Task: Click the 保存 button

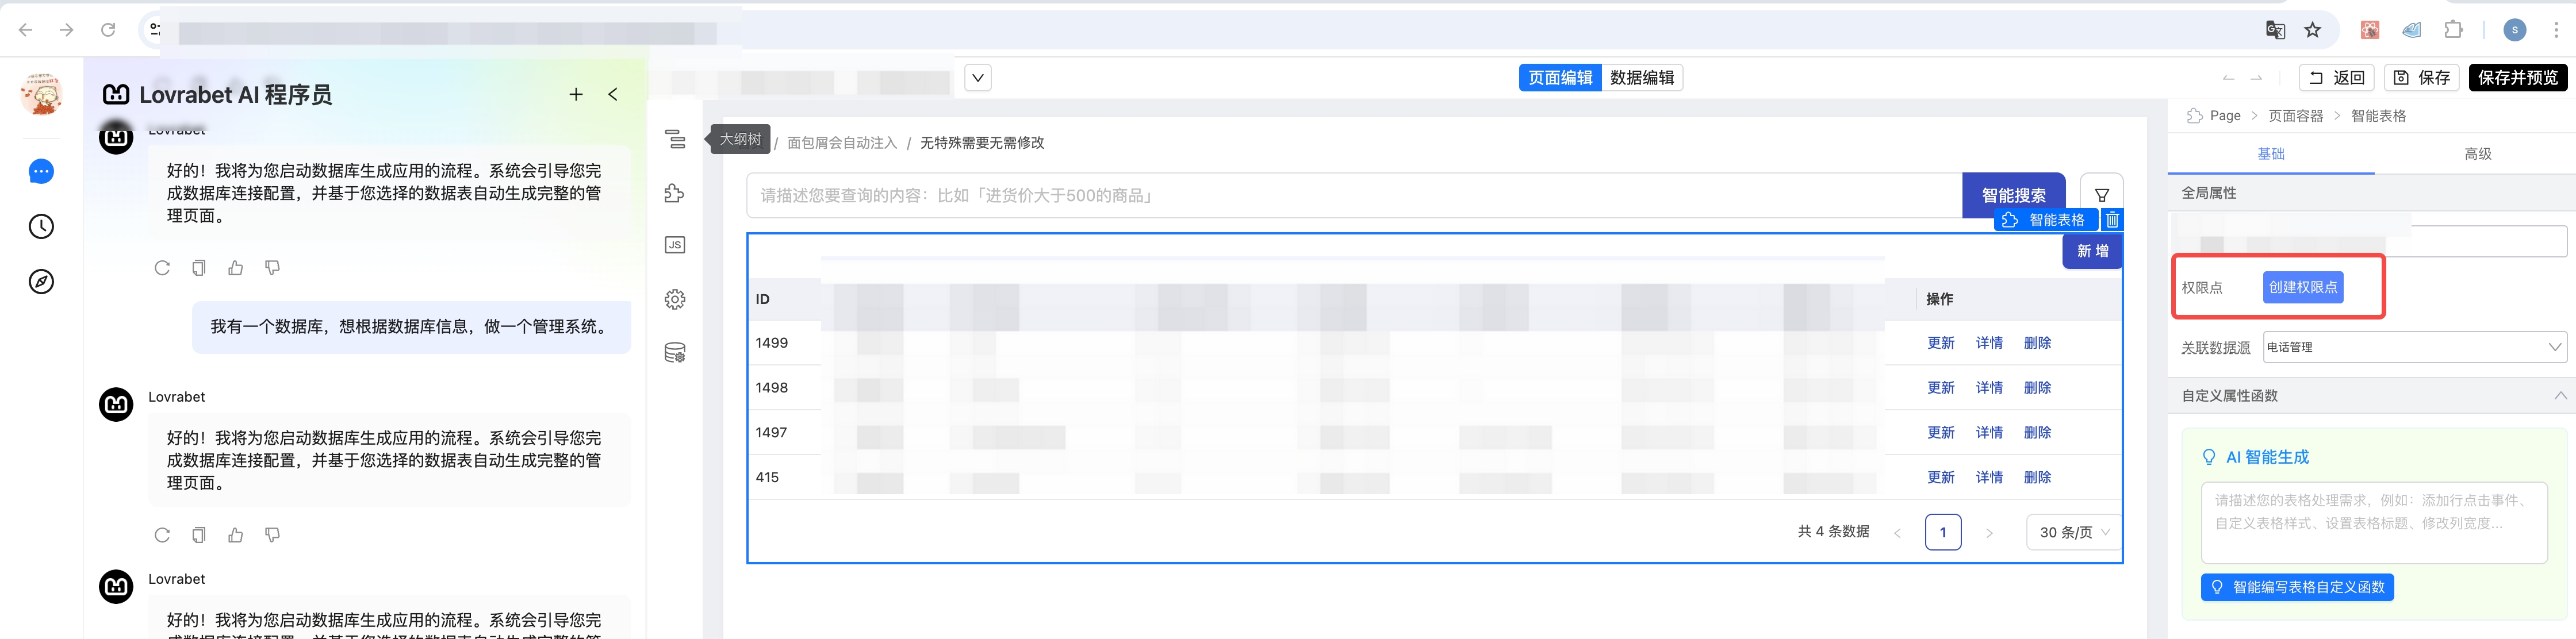Action: (2422, 78)
